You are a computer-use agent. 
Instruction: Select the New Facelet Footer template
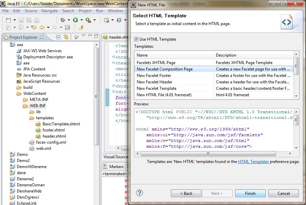214,76
